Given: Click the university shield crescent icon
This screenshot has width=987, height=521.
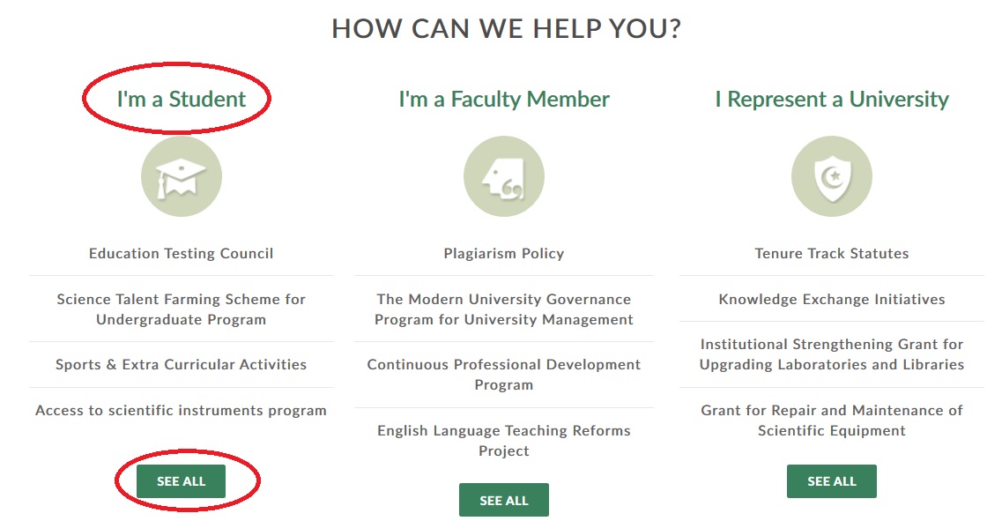Looking at the screenshot, I should click(831, 176).
